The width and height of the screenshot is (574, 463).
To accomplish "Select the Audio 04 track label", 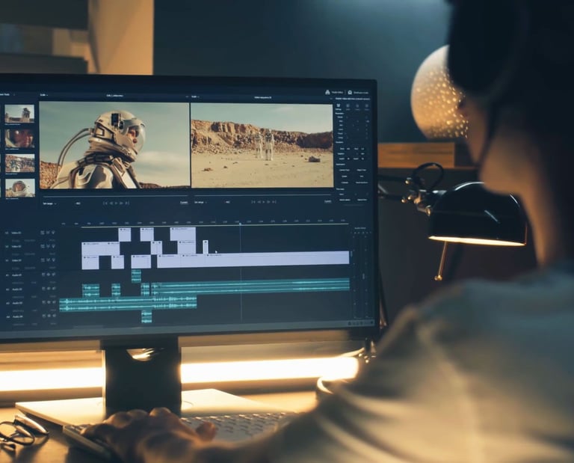I will point(18,316).
